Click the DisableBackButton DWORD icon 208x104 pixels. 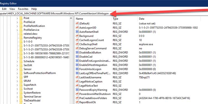pos(77,52)
